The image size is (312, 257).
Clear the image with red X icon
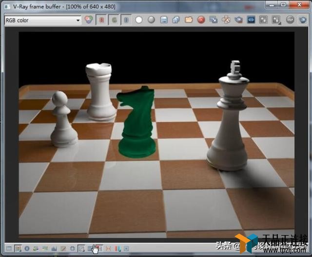click(x=201, y=20)
